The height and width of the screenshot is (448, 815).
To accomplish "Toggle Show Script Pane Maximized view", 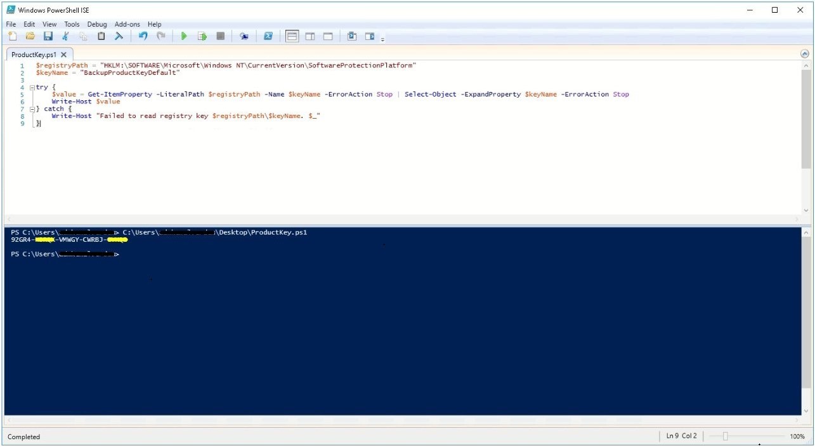I will pyautogui.click(x=327, y=36).
